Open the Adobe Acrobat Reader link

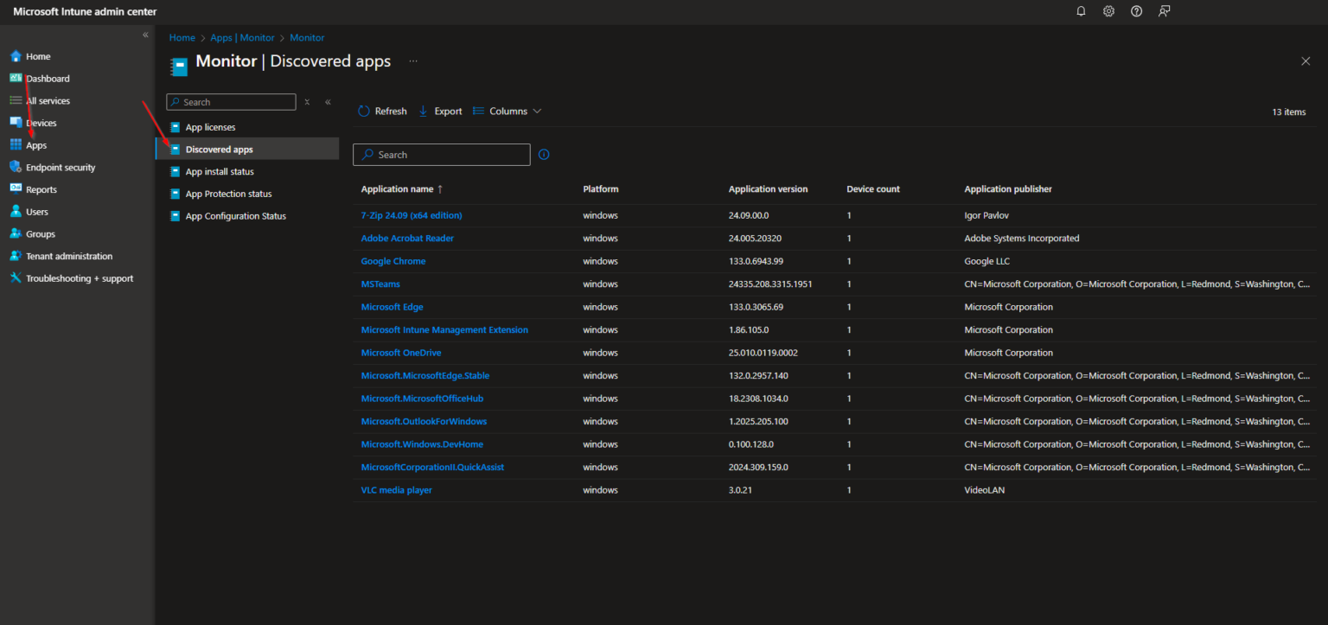click(407, 239)
